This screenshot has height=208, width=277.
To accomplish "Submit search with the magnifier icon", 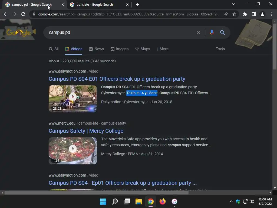I will click(x=222, y=32).
